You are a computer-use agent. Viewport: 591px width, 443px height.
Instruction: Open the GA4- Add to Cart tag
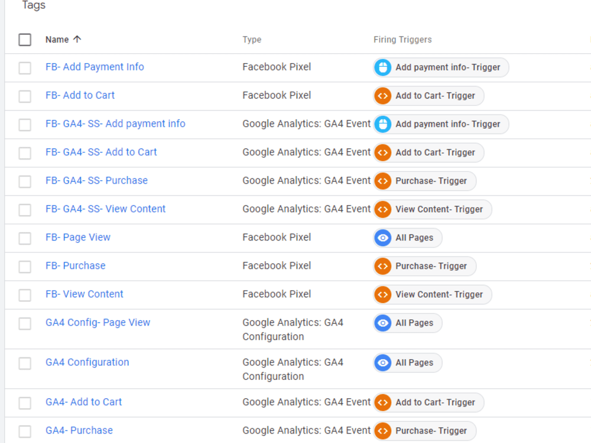(84, 402)
